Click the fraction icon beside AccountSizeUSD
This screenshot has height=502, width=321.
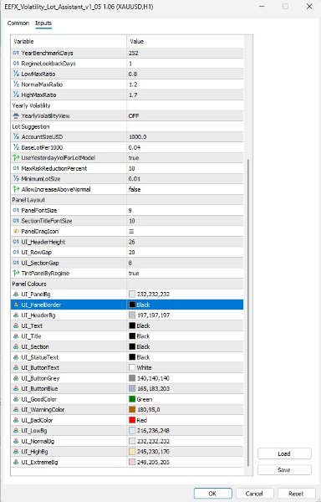click(x=16, y=136)
